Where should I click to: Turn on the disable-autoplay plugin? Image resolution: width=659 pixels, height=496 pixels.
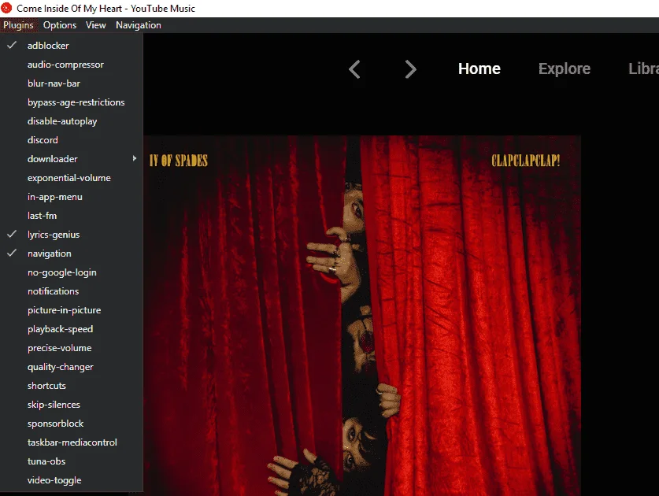(x=72, y=121)
